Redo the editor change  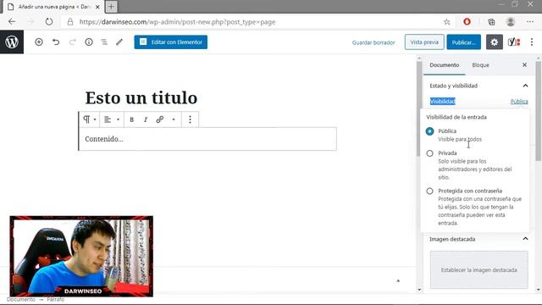pos(72,42)
